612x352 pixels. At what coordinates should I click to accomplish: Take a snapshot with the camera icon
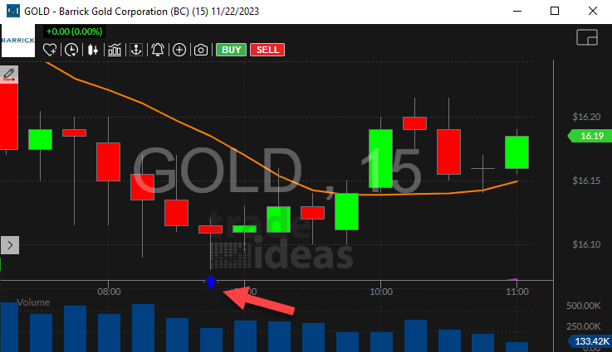click(200, 50)
